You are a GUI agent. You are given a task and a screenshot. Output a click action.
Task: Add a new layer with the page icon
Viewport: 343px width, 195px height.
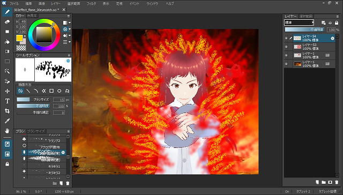click(x=317, y=182)
